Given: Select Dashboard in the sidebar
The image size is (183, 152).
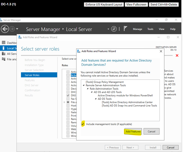Looking at the screenshot, I should pyautogui.click(x=8, y=43).
